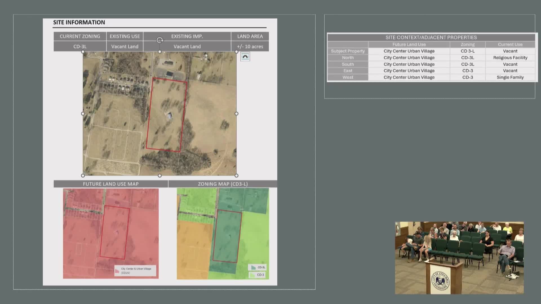Click the 'EXISTING USE' header cell
The height and width of the screenshot is (304, 541).
coord(125,36)
